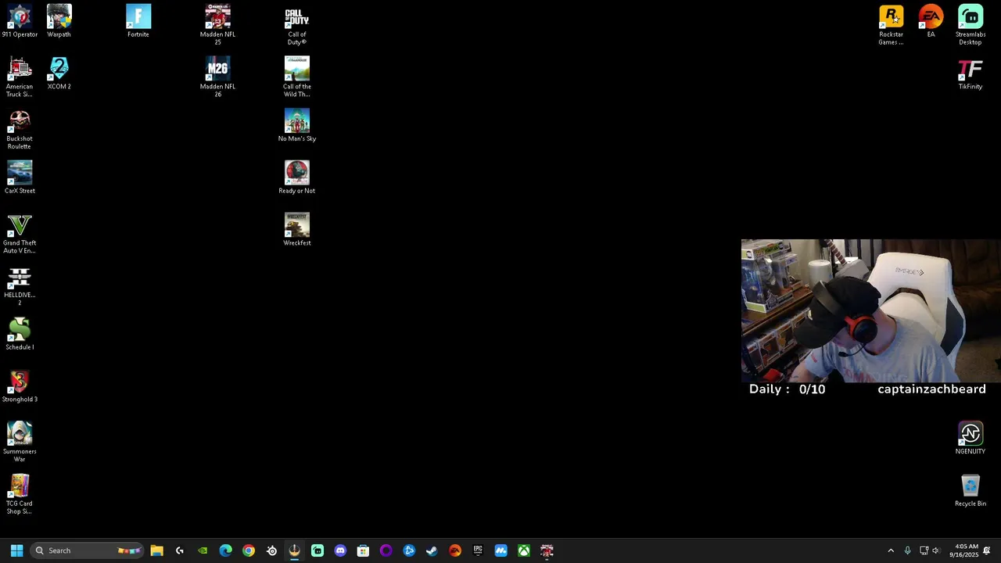This screenshot has height=563, width=1001.
Task: Select the Fortnite desktop shortcut
Action: (x=138, y=21)
